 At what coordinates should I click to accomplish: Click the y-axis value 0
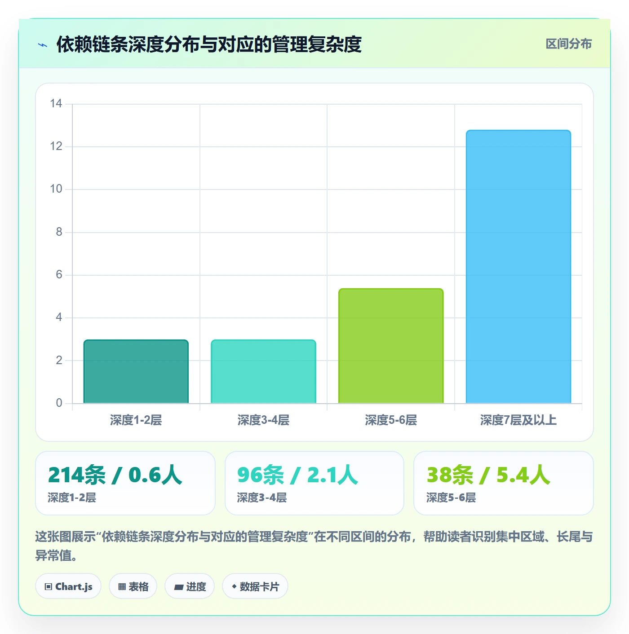(59, 403)
